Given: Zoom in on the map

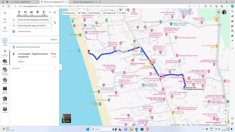Looking at the screenshot, I should (225, 114).
